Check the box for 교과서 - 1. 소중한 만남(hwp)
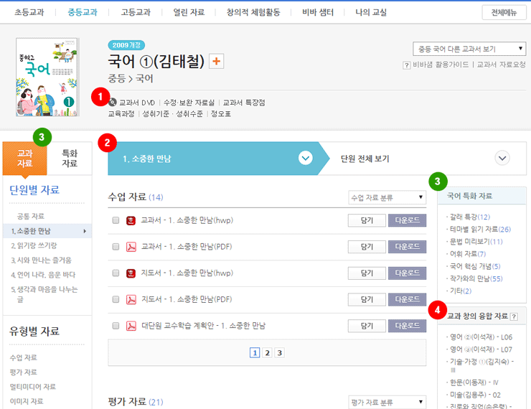This screenshot has width=531, height=409. pyautogui.click(x=116, y=220)
